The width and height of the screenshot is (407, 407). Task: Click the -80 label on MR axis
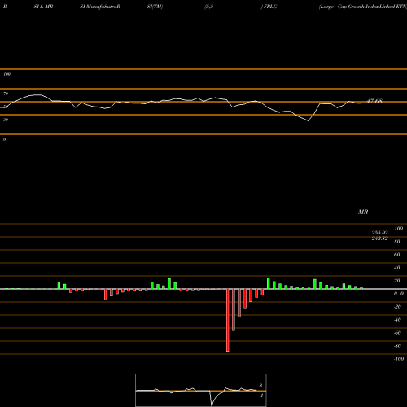[397, 346]
